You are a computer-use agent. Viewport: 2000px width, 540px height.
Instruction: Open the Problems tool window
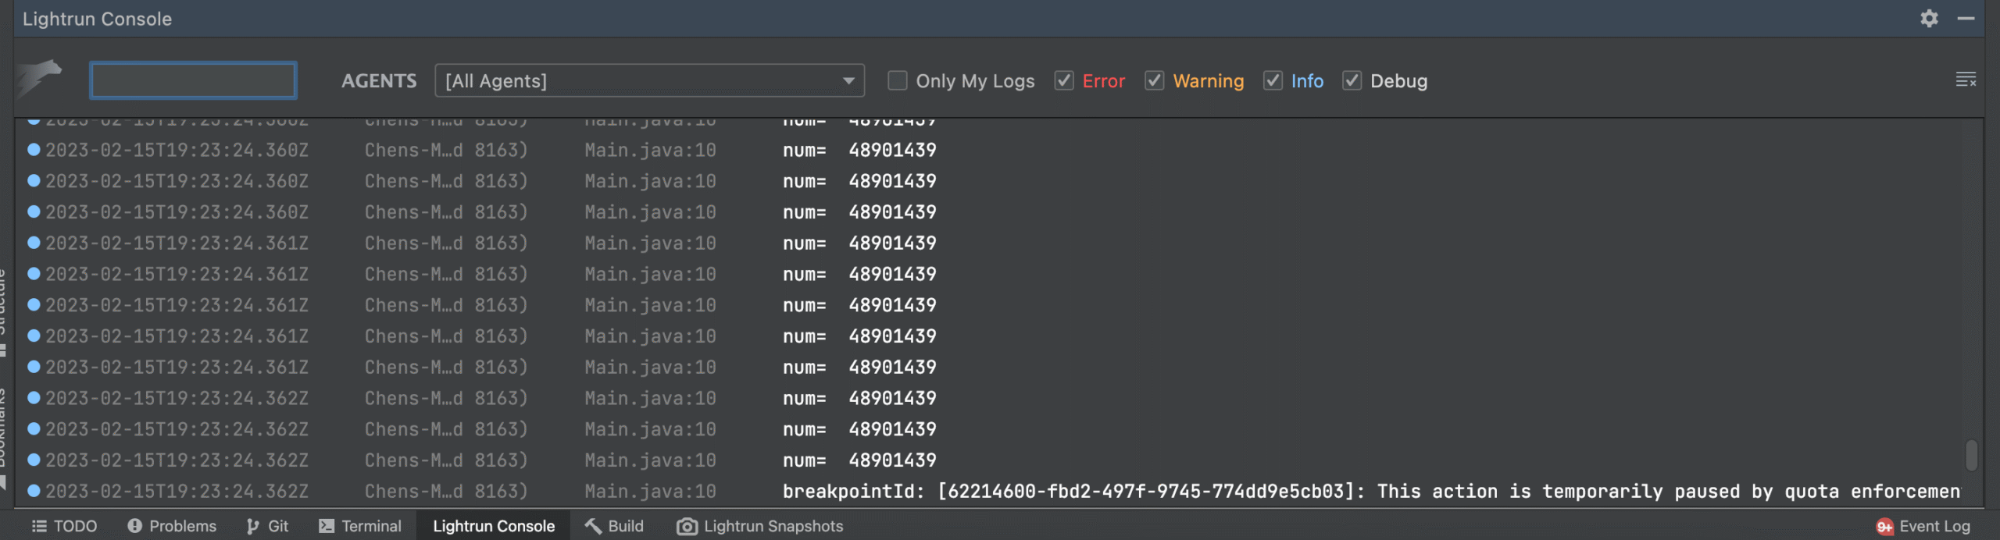pyautogui.click(x=172, y=527)
